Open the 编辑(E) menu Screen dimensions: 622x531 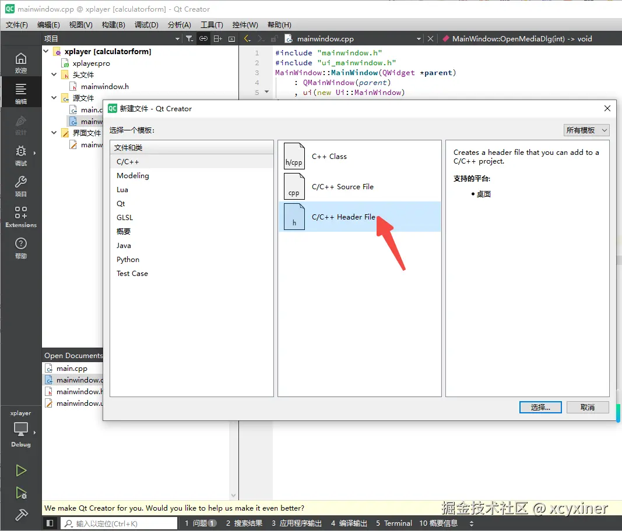[48, 24]
